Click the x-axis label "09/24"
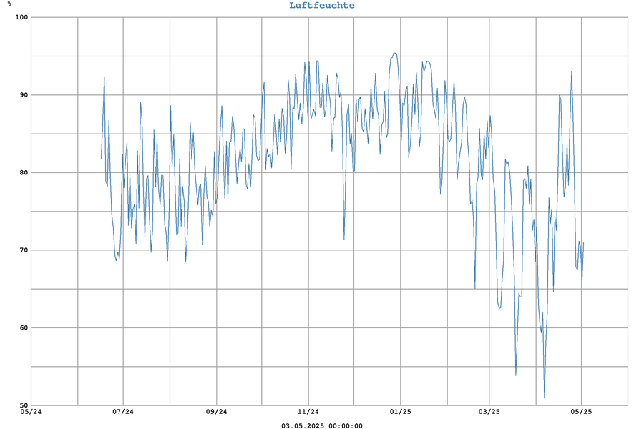The image size is (644, 429). click(x=216, y=412)
